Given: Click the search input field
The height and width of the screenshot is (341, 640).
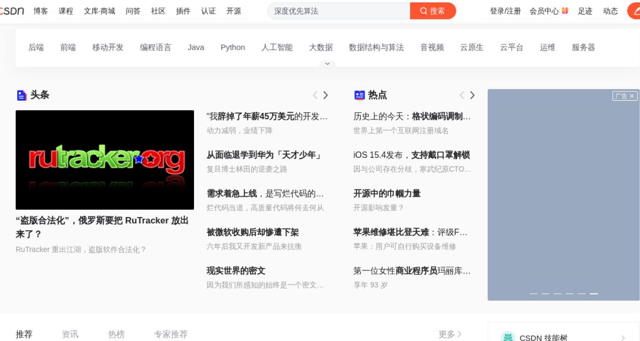Looking at the screenshot, I should pyautogui.click(x=339, y=11).
